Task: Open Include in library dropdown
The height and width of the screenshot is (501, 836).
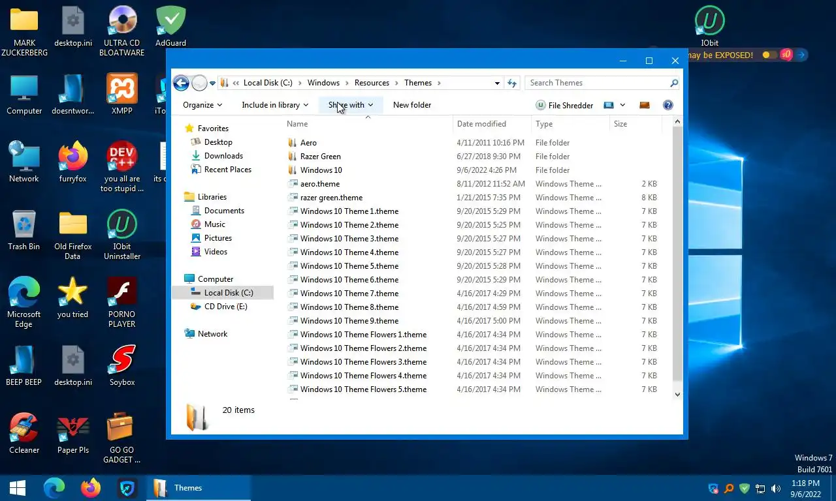Action: tap(275, 105)
